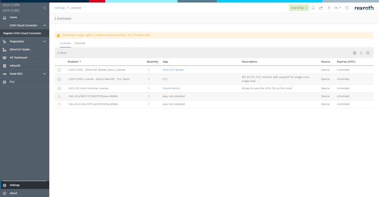Go to Home in sidebar
Image resolution: width=379 pixels, height=197 pixels.
[x=13, y=17]
